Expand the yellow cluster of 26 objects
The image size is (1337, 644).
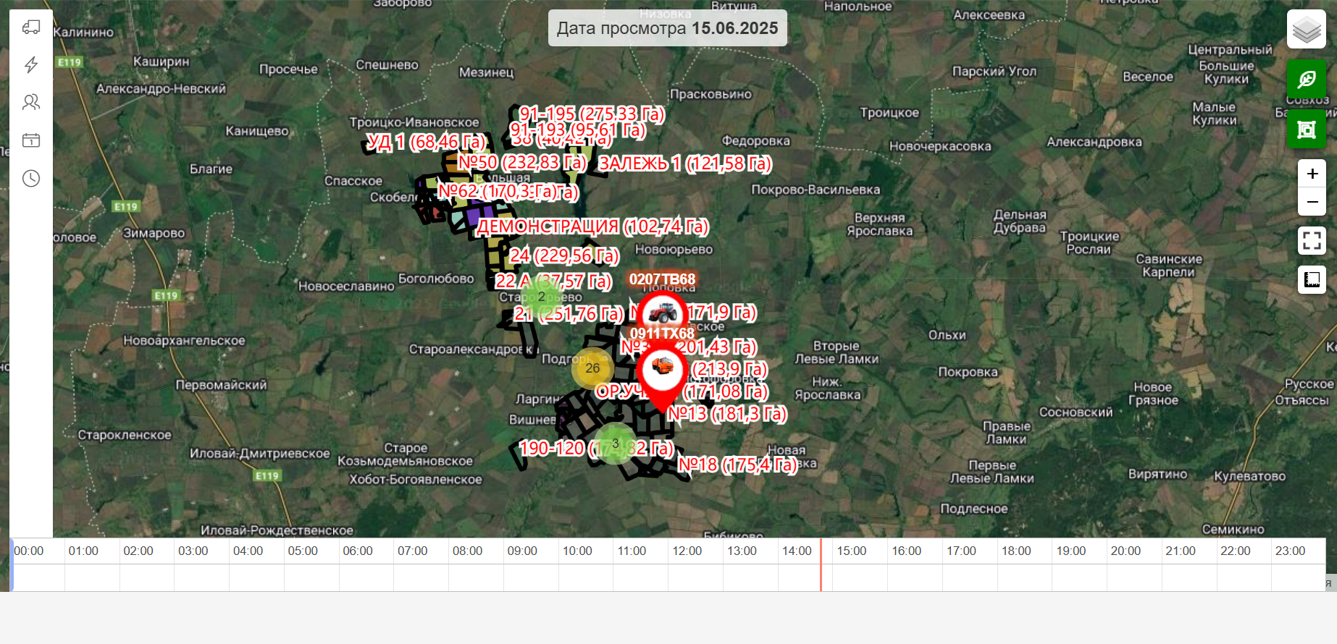point(592,368)
